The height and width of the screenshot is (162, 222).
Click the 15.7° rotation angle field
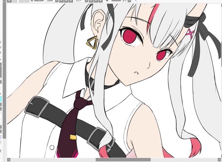[80, 1]
